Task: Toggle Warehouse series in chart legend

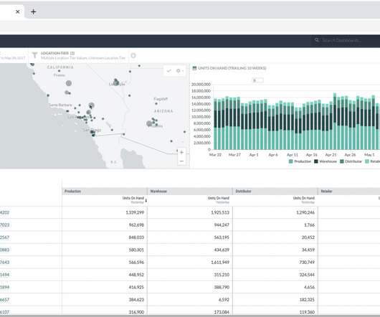Action: click(x=326, y=161)
